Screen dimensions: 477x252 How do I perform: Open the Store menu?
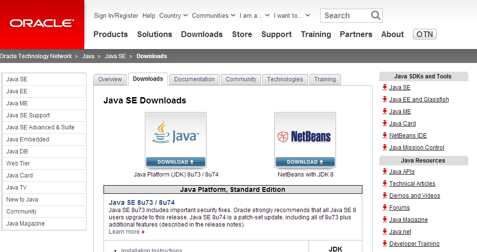242,34
